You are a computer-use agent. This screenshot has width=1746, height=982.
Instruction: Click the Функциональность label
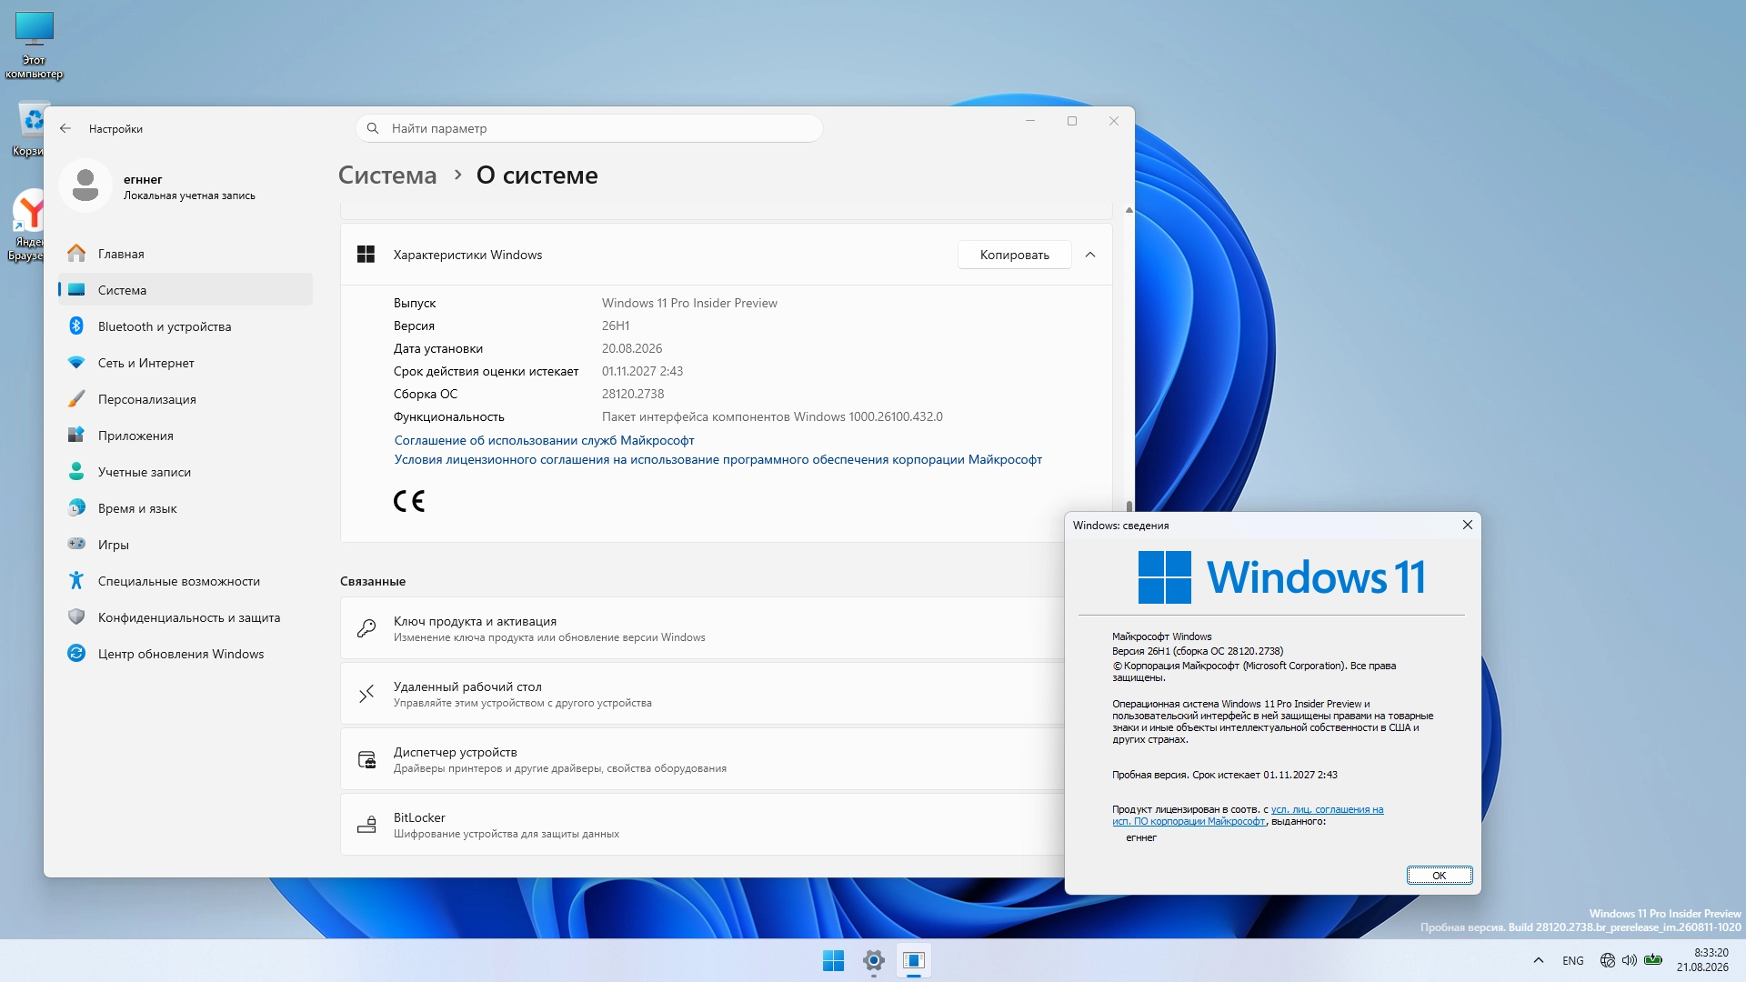coord(449,416)
